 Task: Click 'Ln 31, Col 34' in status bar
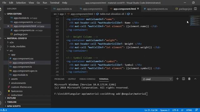[x=151, y=110]
